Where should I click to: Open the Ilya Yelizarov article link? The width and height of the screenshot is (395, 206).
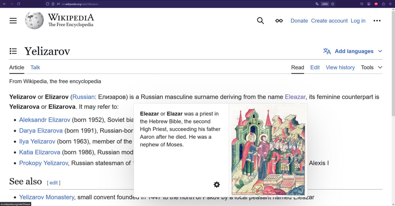tap(37, 141)
